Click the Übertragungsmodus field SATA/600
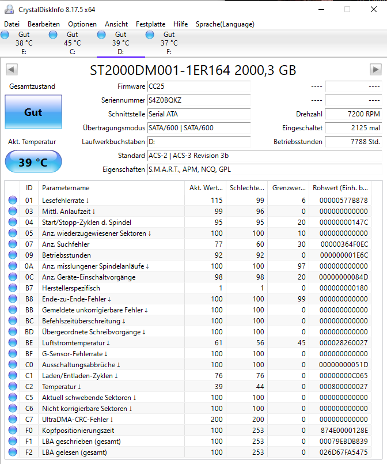 (199, 128)
